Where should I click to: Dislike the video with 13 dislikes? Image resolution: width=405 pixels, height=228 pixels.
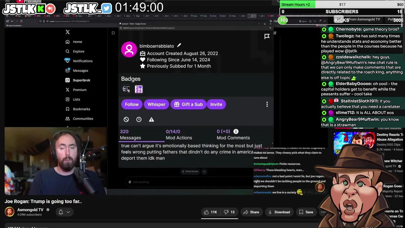point(229,212)
